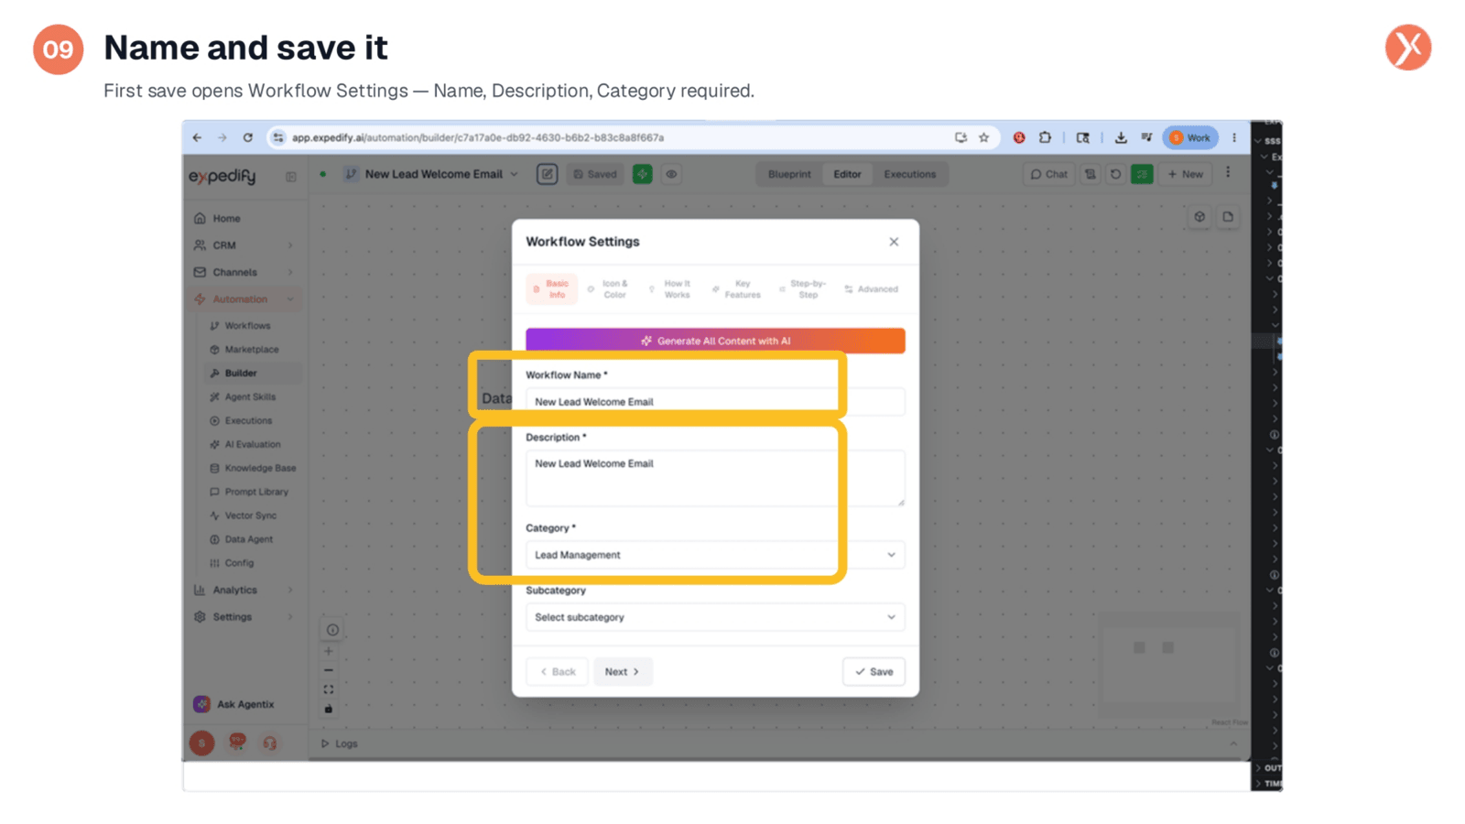1465x824 pixels.
Task: Open Marketplace in sidebar
Action: click(x=251, y=350)
